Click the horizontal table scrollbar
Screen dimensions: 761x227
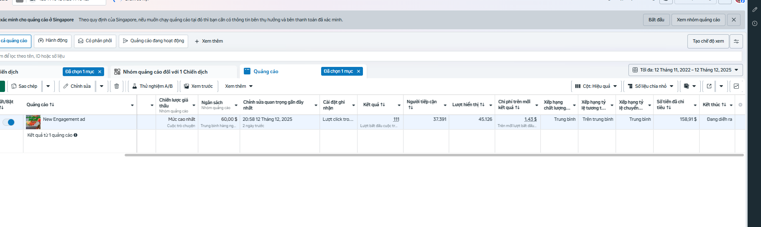pos(434,155)
